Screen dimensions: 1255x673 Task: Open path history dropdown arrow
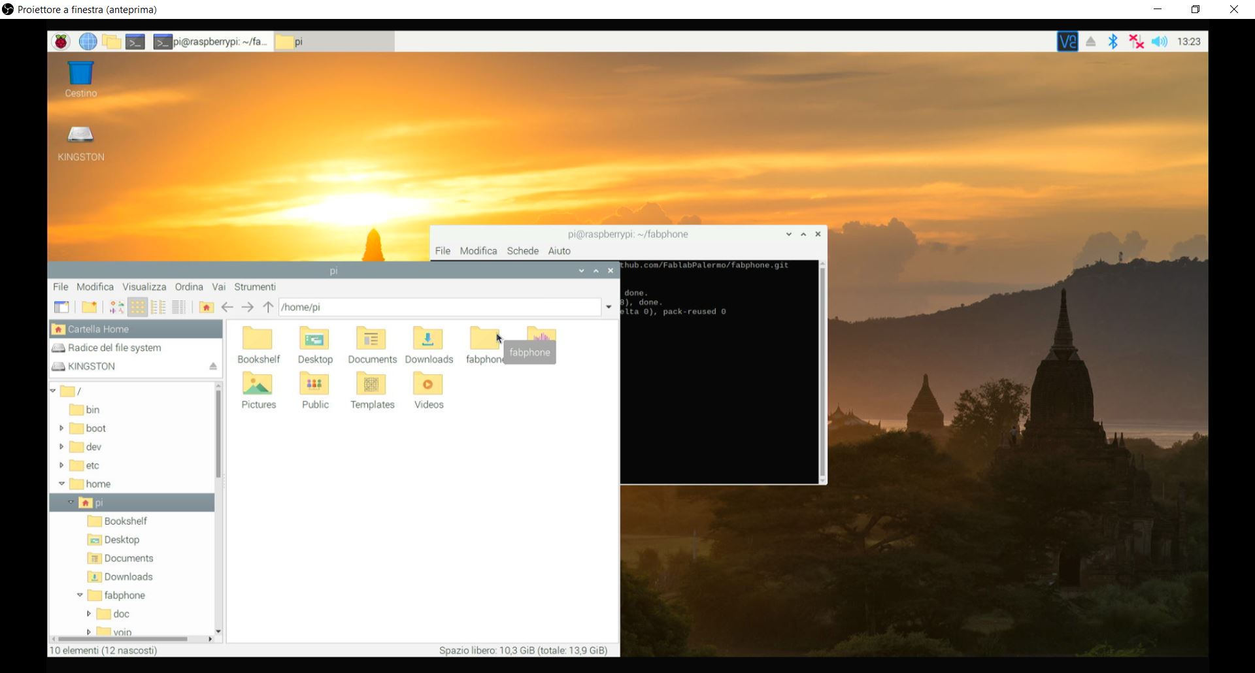coord(609,307)
